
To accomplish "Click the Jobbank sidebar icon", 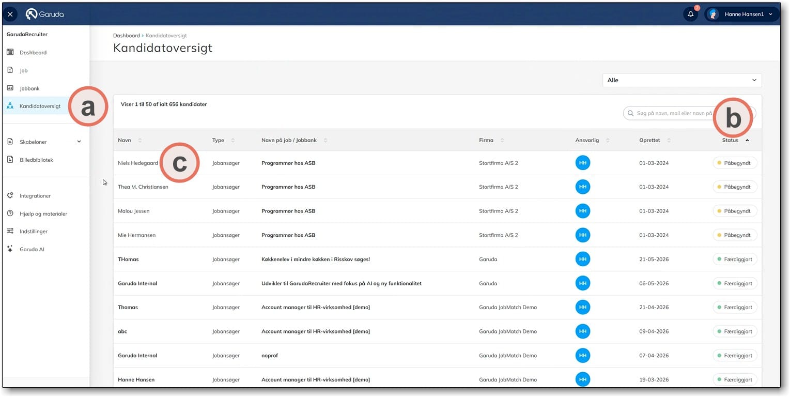I will (10, 88).
